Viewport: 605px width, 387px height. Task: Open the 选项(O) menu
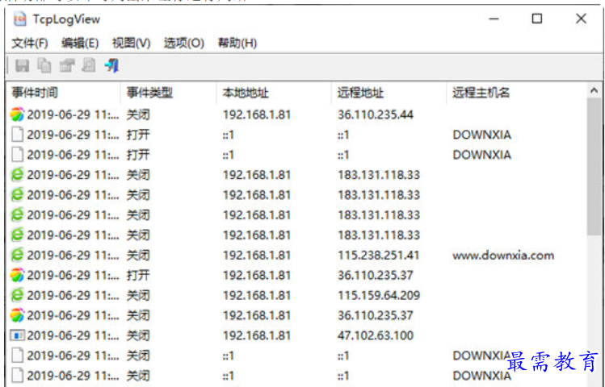[183, 43]
